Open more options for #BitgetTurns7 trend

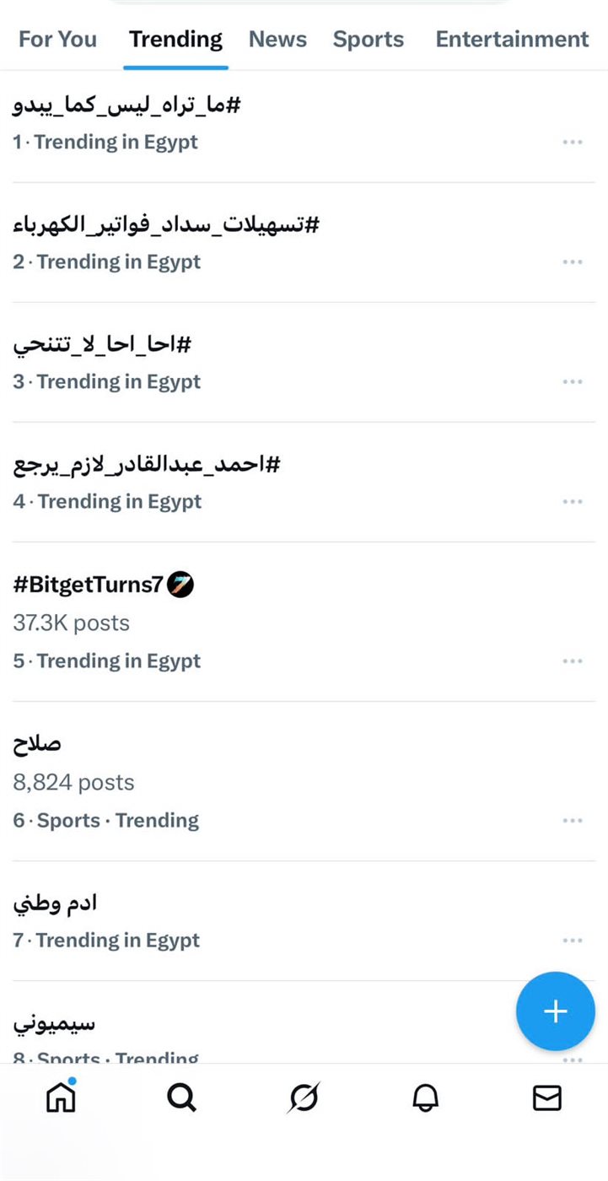(x=573, y=661)
